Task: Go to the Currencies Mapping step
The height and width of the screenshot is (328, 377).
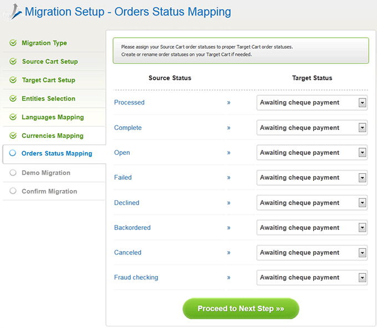Action: point(53,136)
